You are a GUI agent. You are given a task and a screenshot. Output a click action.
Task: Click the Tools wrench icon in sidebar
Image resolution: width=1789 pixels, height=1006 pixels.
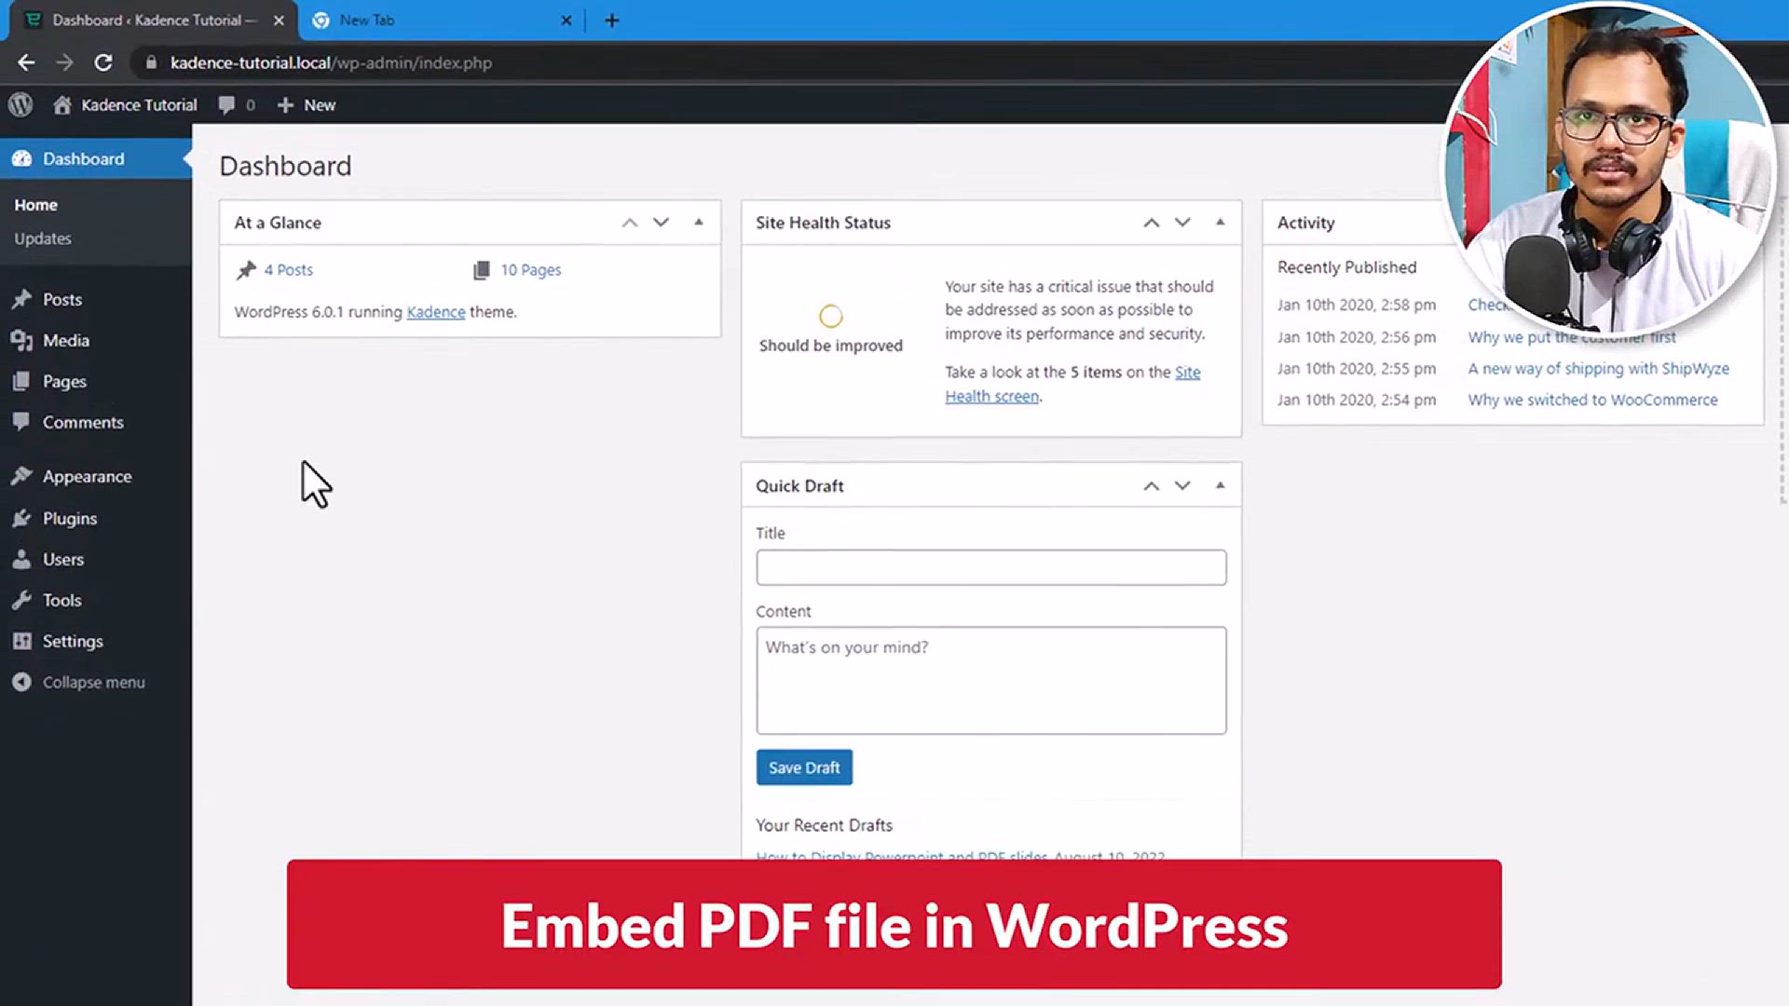click(x=21, y=600)
